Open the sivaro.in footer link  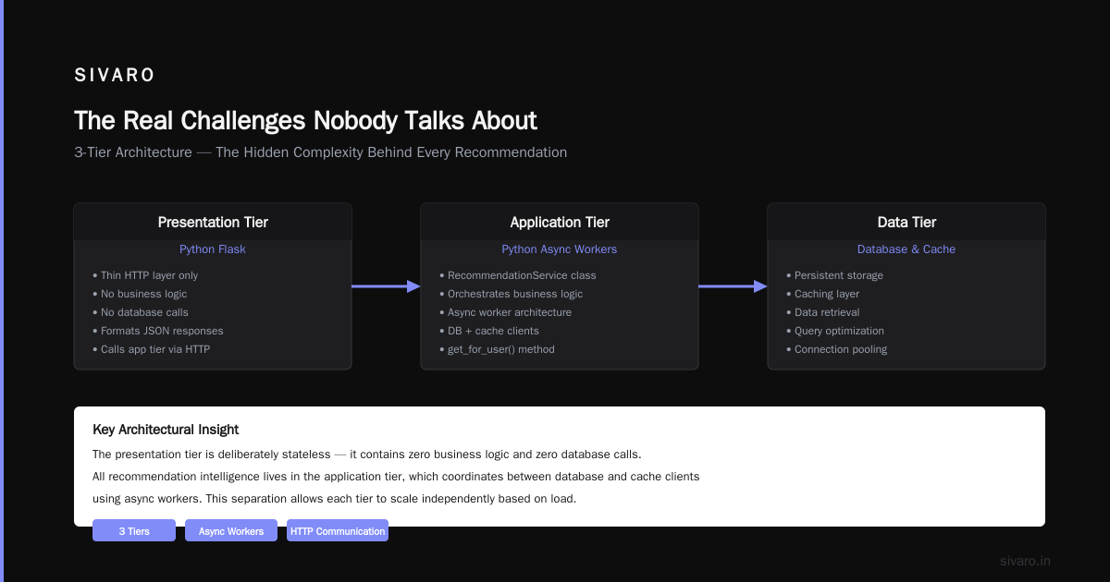click(1026, 561)
